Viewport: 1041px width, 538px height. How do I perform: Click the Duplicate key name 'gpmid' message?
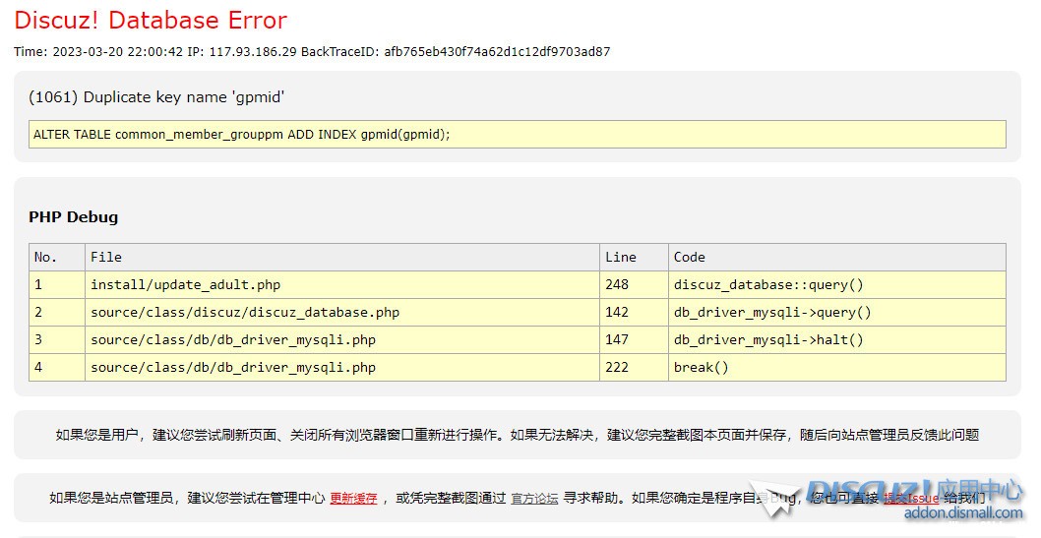coord(156,96)
